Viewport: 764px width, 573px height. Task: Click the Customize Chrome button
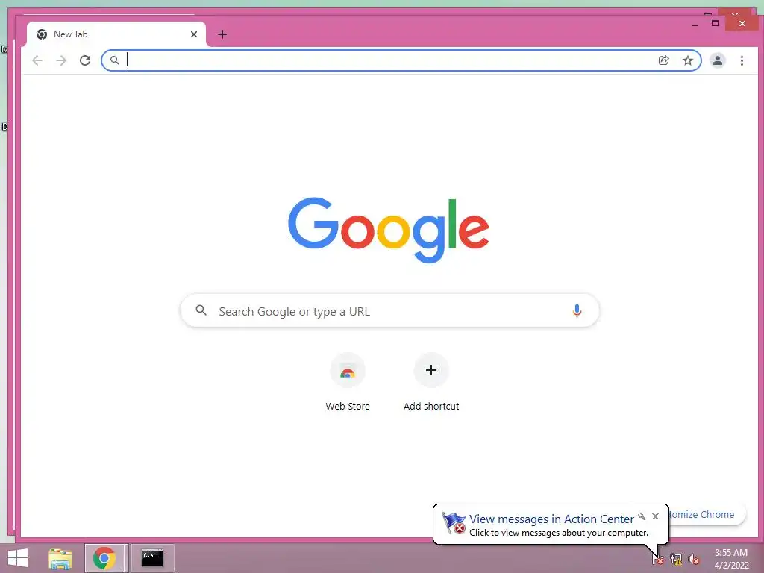point(707,515)
